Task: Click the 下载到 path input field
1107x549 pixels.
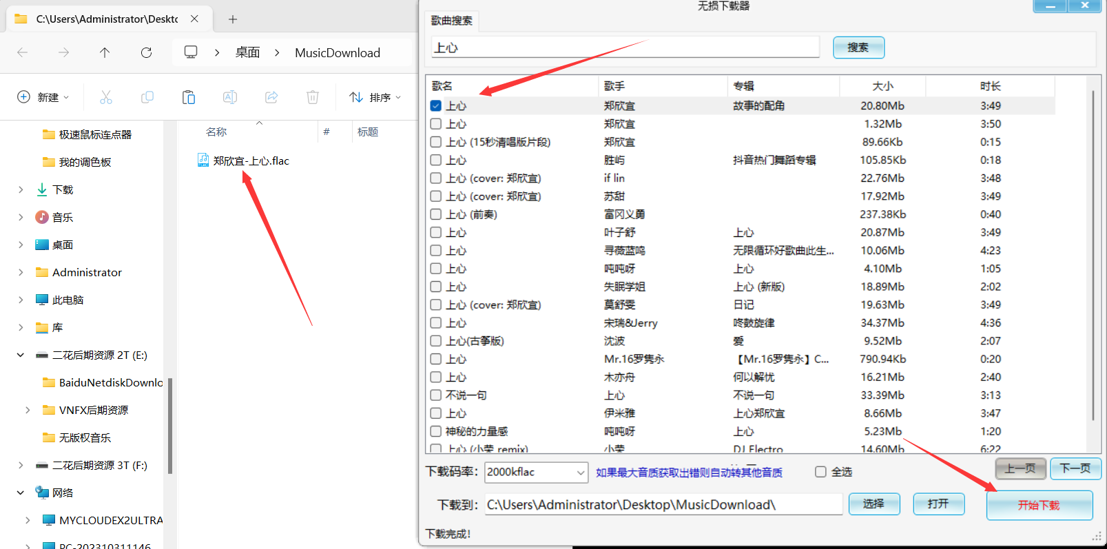Action: (x=663, y=505)
